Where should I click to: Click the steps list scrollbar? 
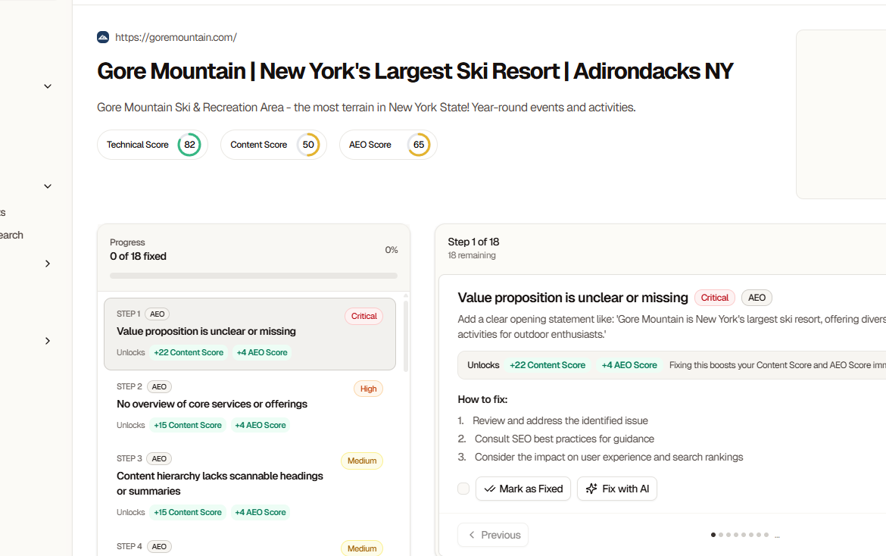pyautogui.click(x=406, y=336)
